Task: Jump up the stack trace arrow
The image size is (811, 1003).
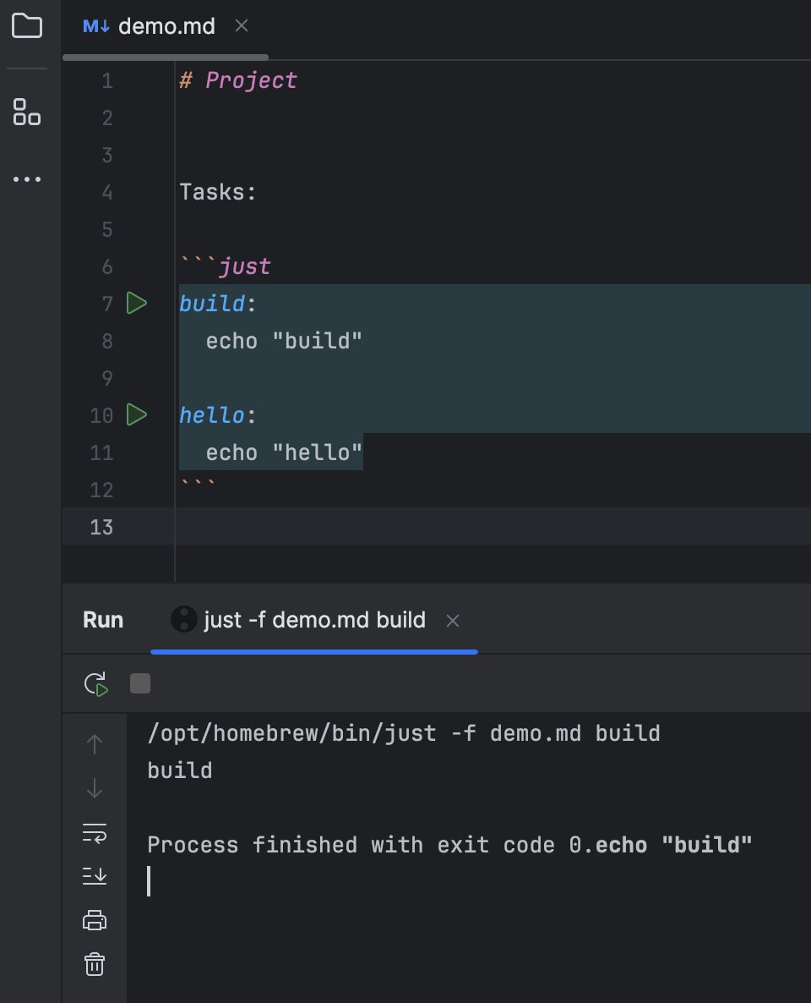Action: click(x=95, y=744)
